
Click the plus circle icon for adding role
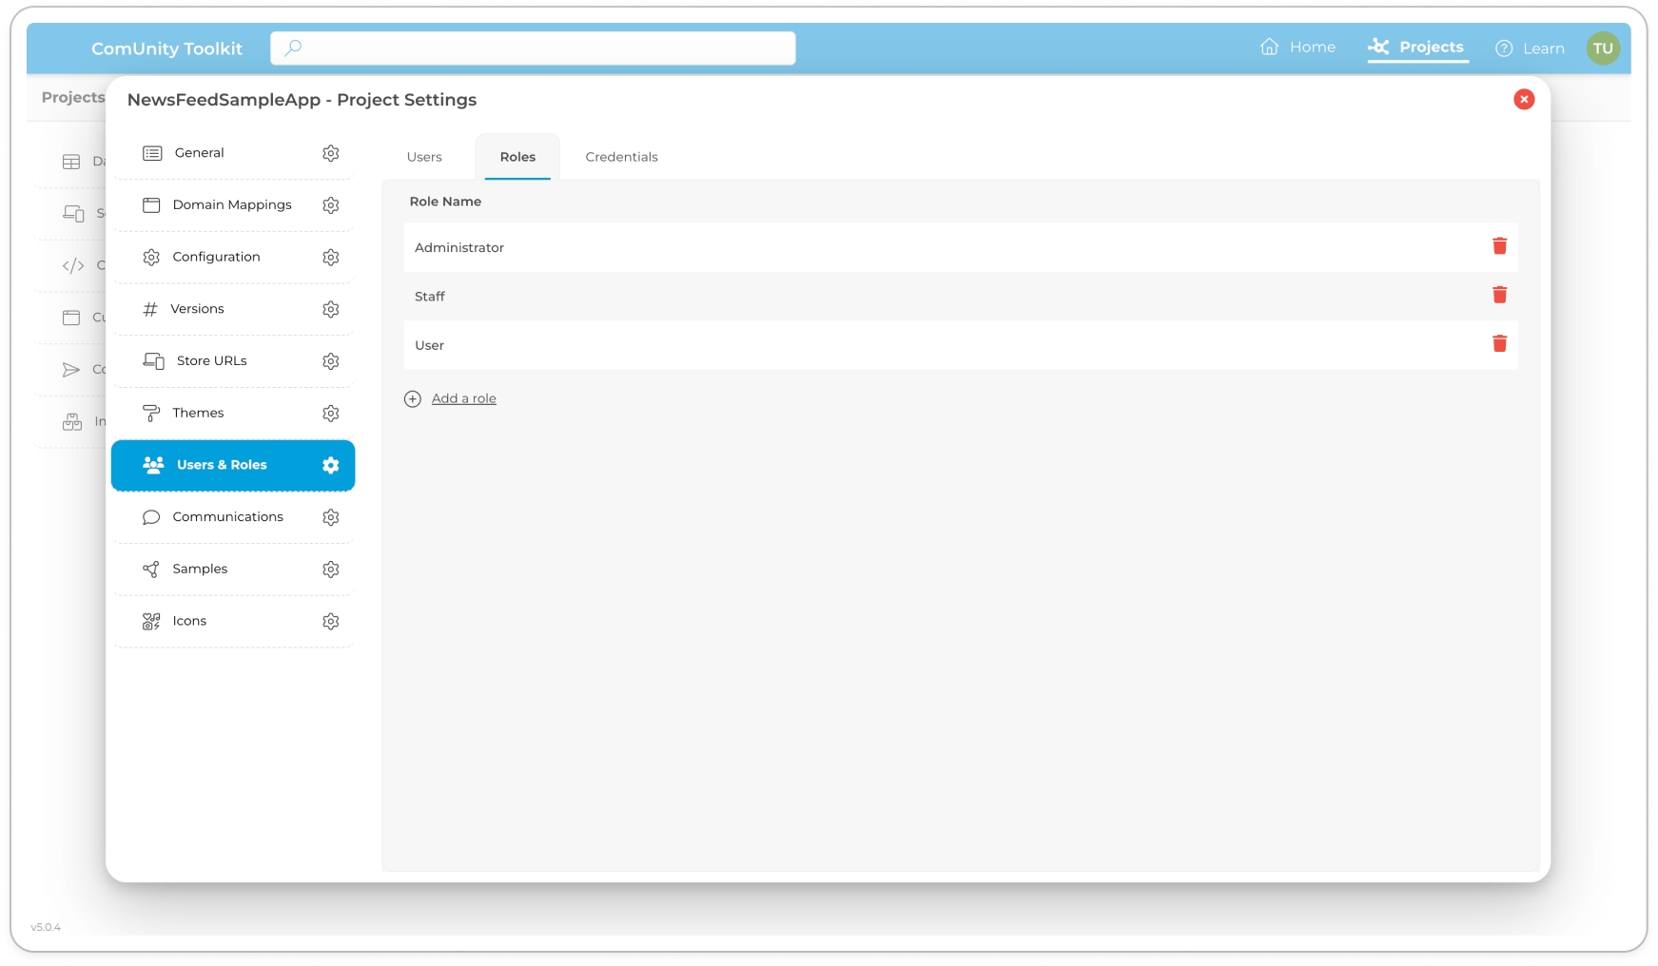413,399
